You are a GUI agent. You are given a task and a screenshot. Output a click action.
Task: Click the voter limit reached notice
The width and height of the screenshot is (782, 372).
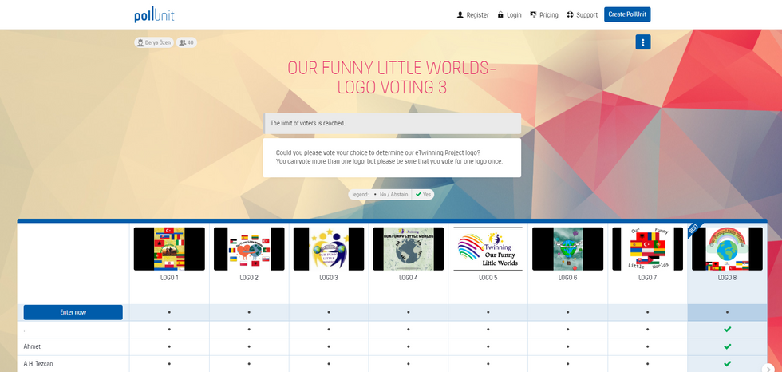392,123
